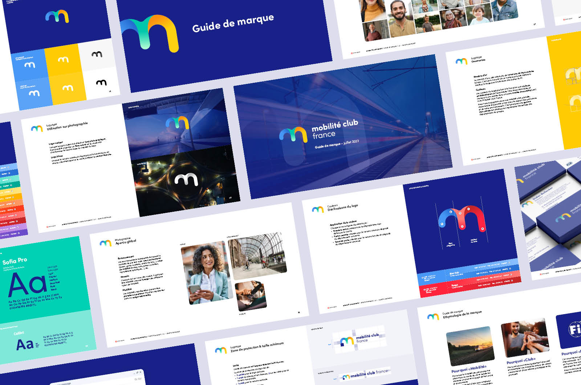
Task: Select the 'Pourquoi «Club»' caption
Action: tap(521, 361)
